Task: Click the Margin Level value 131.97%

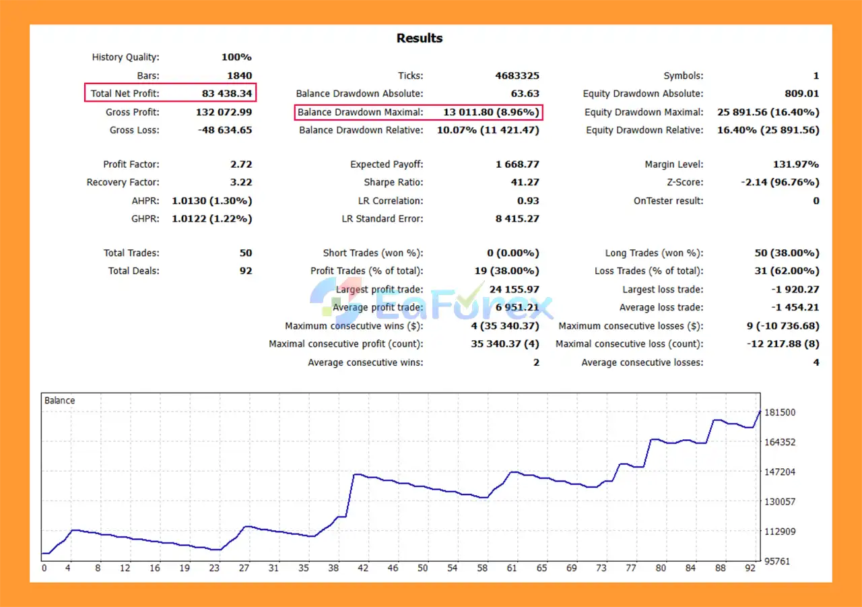Action: point(795,164)
